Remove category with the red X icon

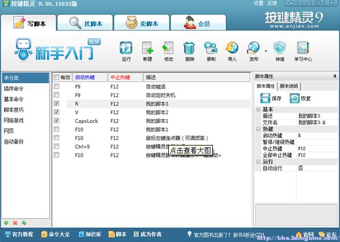click(x=15, y=223)
